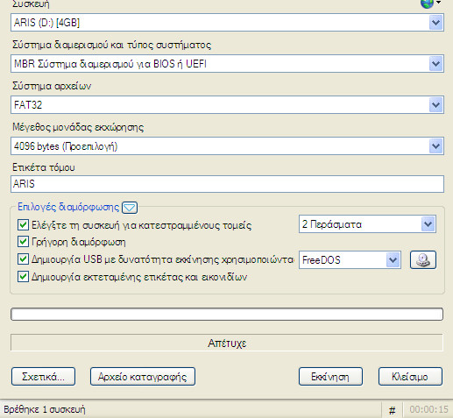The image size is (453, 418).
Task: Click the ARIS volume label text field
Action: (227, 184)
